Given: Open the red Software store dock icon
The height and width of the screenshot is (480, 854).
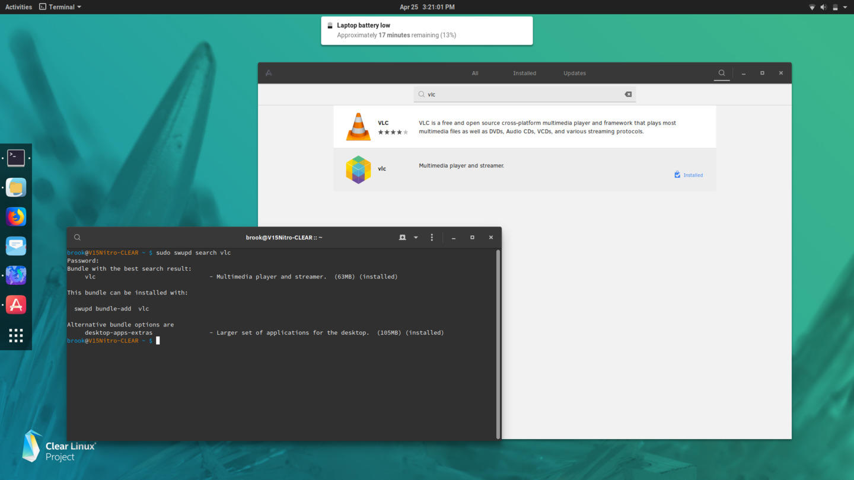Looking at the screenshot, I should [16, 305].
